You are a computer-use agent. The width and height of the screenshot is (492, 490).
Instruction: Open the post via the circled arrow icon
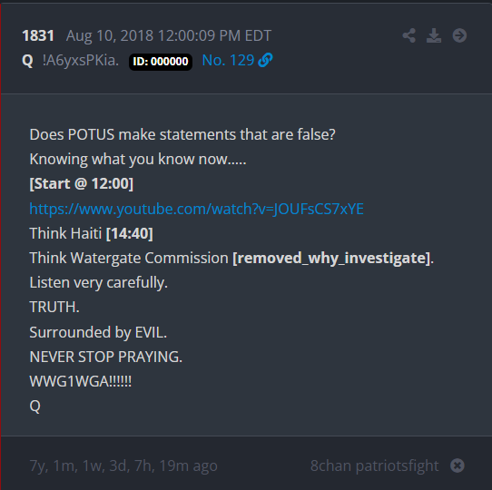click(x=459, y=35)
